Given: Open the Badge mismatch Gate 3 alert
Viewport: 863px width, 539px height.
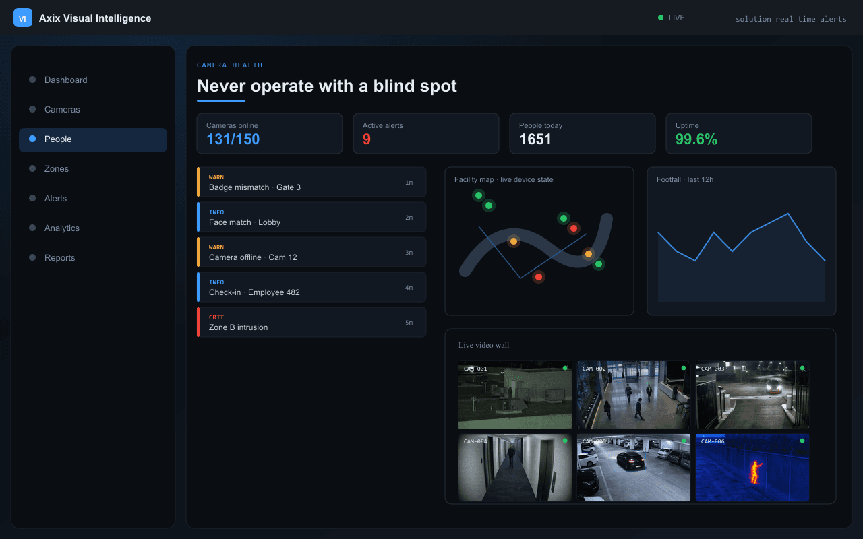Looking at the screenshot, I should coord(311,182).
